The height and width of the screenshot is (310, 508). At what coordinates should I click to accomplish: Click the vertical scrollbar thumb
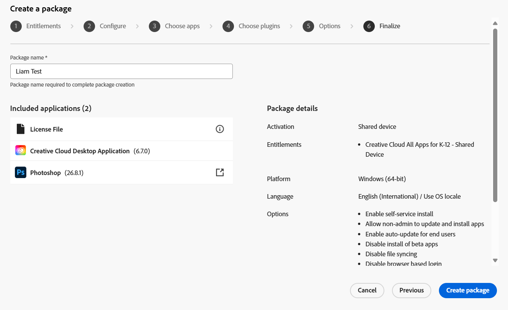click(495, 115)
